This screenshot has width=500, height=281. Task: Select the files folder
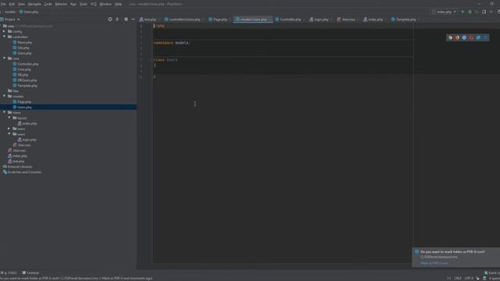[x=13, y=91]
